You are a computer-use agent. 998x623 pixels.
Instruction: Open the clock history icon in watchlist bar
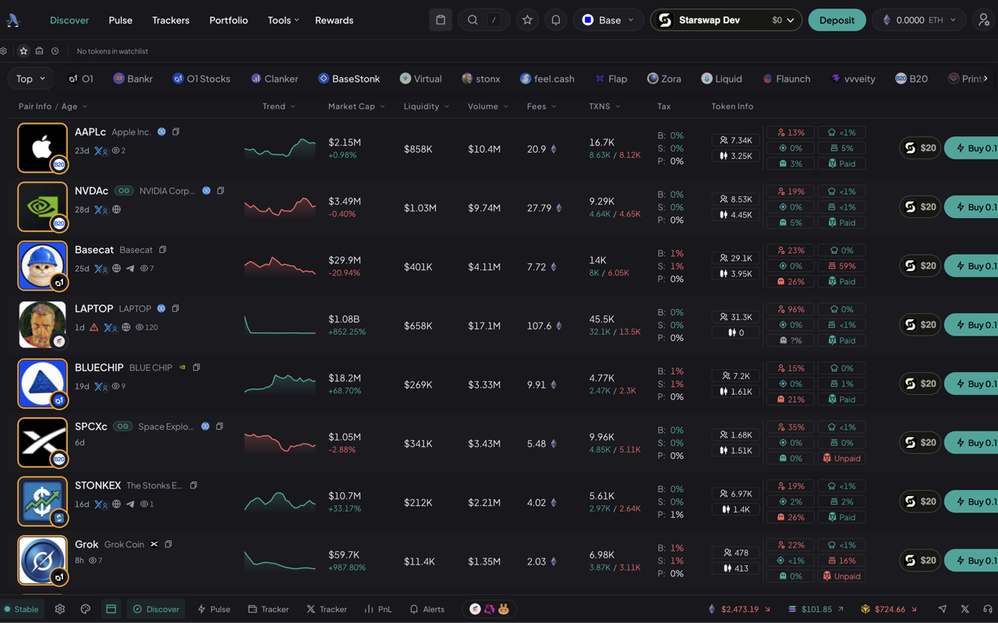(55, 51)
